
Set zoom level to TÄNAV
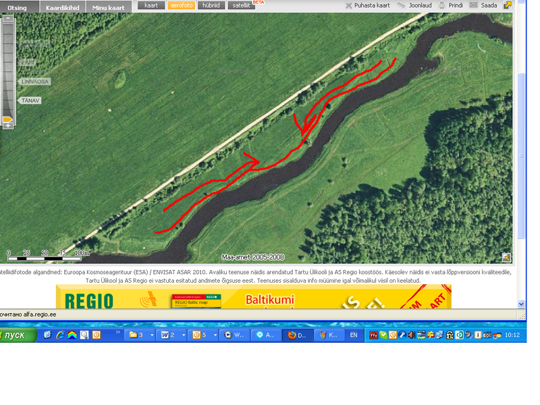[30, 101]
